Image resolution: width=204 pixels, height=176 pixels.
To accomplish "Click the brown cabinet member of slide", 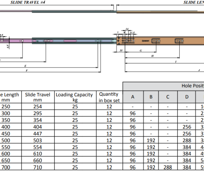I will point(160,41).
